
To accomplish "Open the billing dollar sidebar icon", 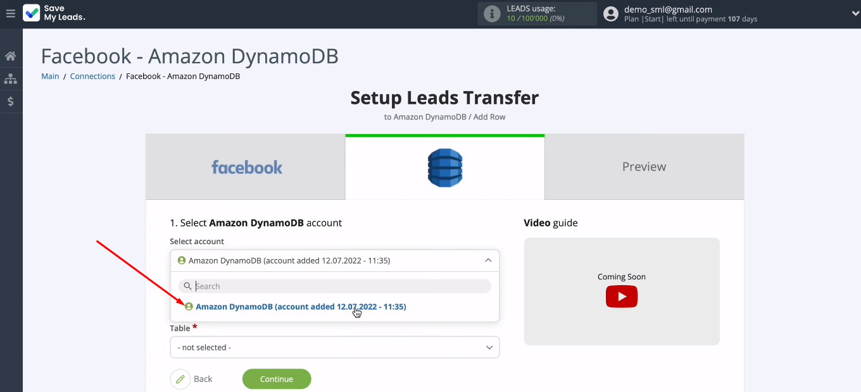I will pyautogui.click(x=10, y=101).
